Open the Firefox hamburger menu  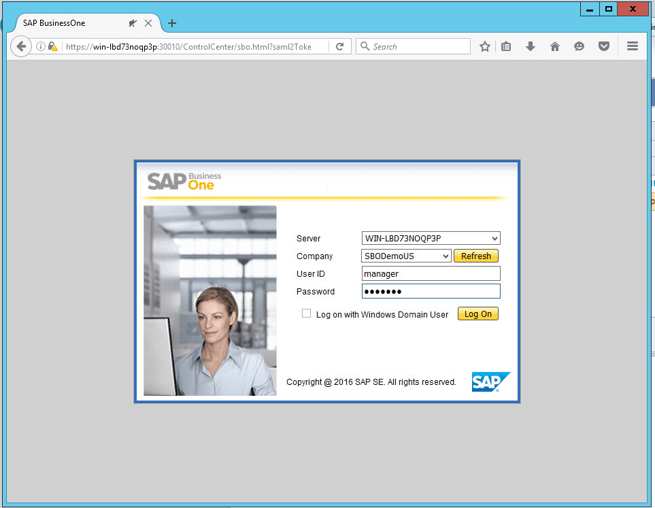(x=632, y=46)
